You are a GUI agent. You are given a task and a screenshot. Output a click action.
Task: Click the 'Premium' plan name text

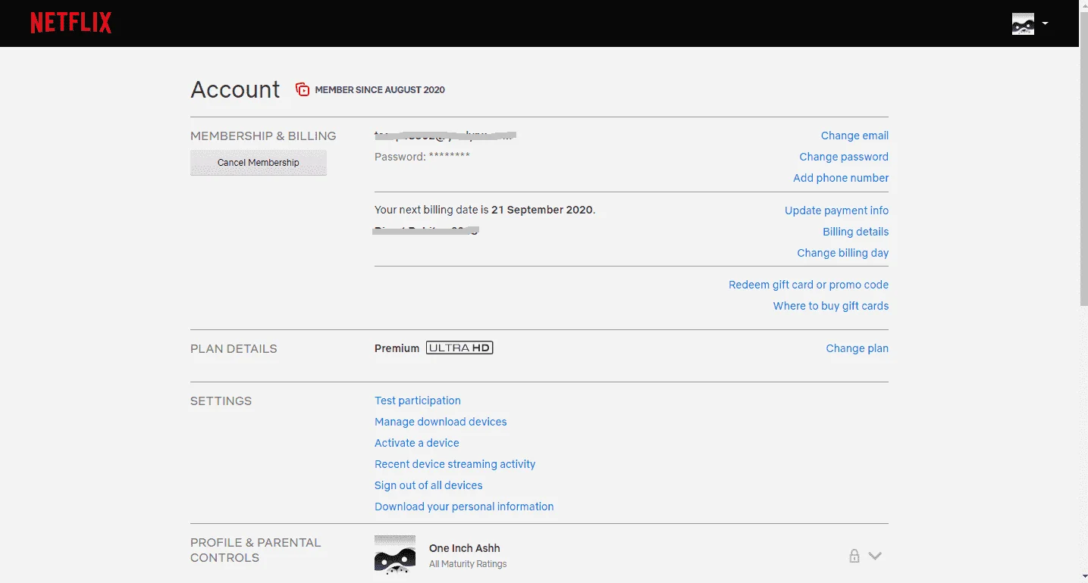pyautogui.click(x=397, y=348)
